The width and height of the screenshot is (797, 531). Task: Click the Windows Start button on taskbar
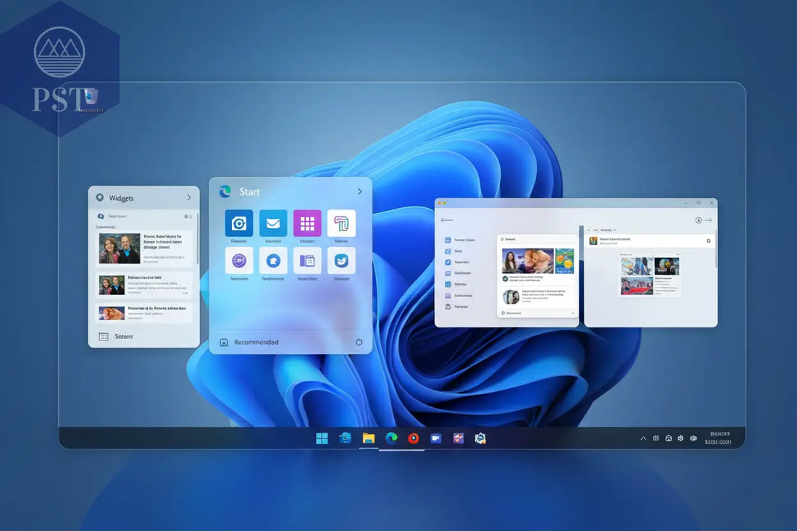tap(322, 438)
